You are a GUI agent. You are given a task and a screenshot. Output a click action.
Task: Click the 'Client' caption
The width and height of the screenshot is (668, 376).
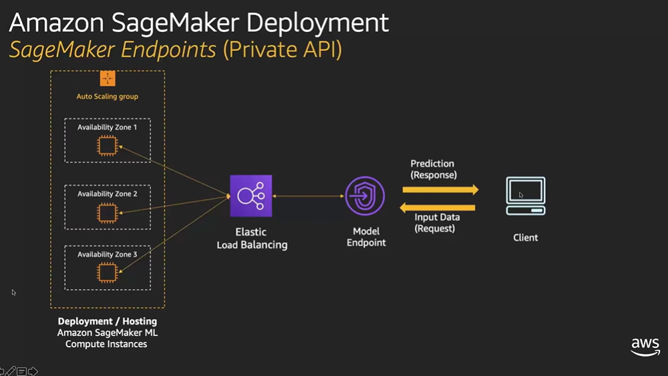click(x=525, y=238)
